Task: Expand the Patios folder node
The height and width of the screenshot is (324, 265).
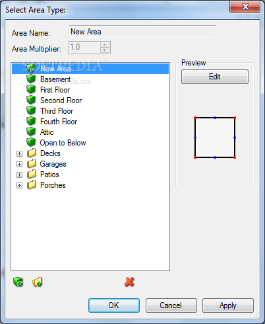Action: coord(19,175)
